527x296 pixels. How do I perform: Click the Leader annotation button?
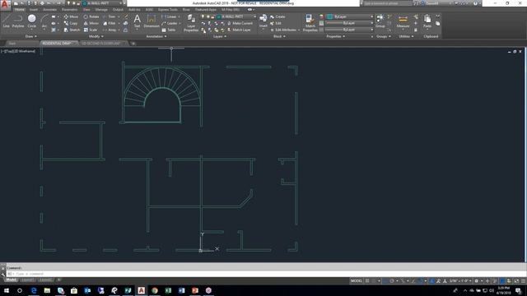point(169,23)
